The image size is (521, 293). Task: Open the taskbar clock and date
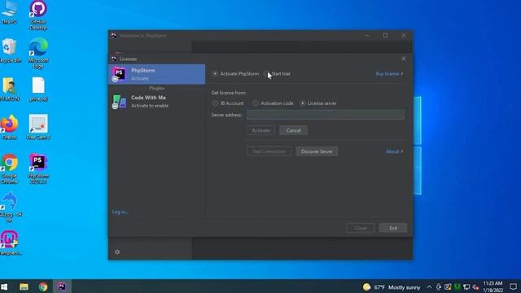(x=493, y=286)
